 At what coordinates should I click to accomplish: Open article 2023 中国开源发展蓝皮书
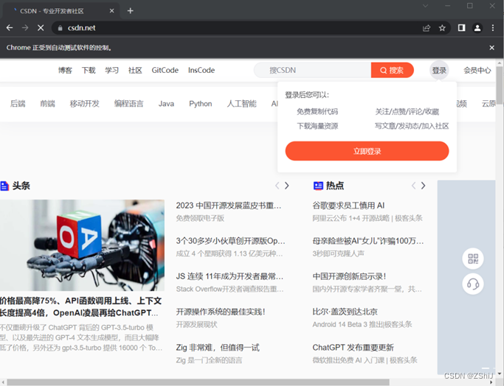coord(229,206)
